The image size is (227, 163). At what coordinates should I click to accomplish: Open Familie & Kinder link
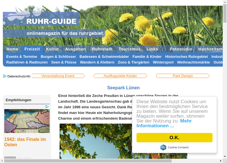coord(147,56)
